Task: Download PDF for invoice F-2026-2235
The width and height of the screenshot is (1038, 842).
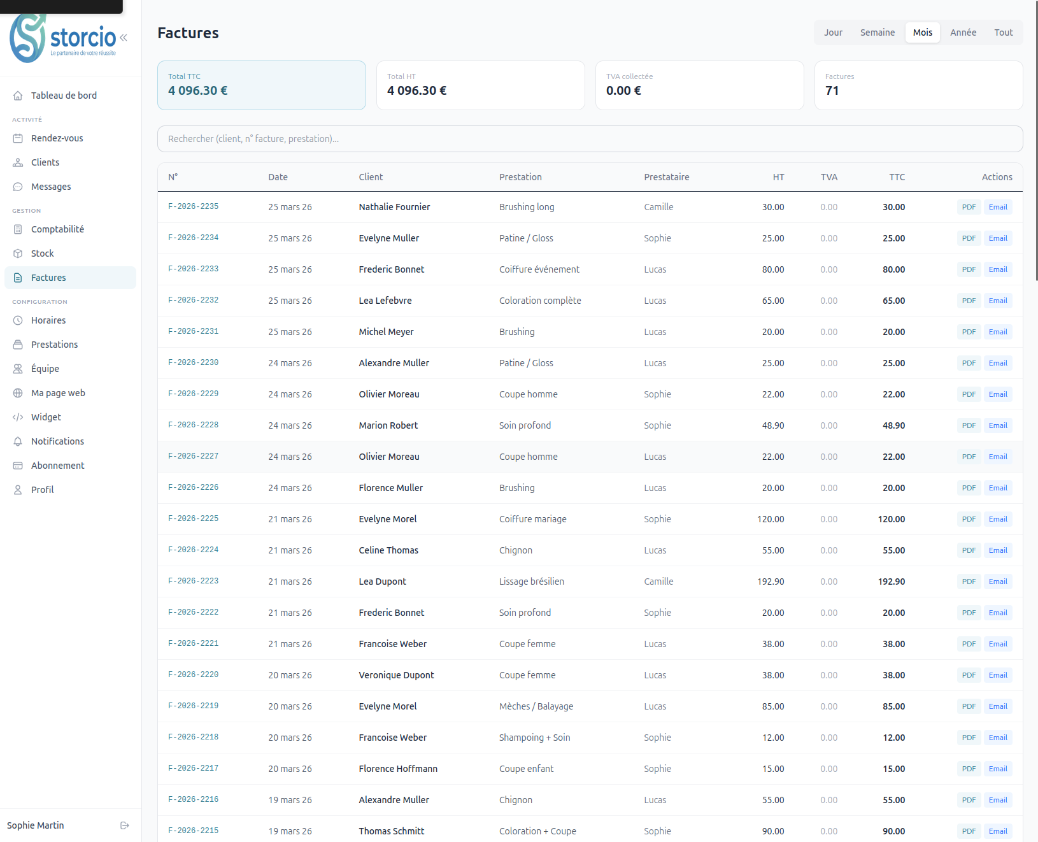Action: coord(969,207)
